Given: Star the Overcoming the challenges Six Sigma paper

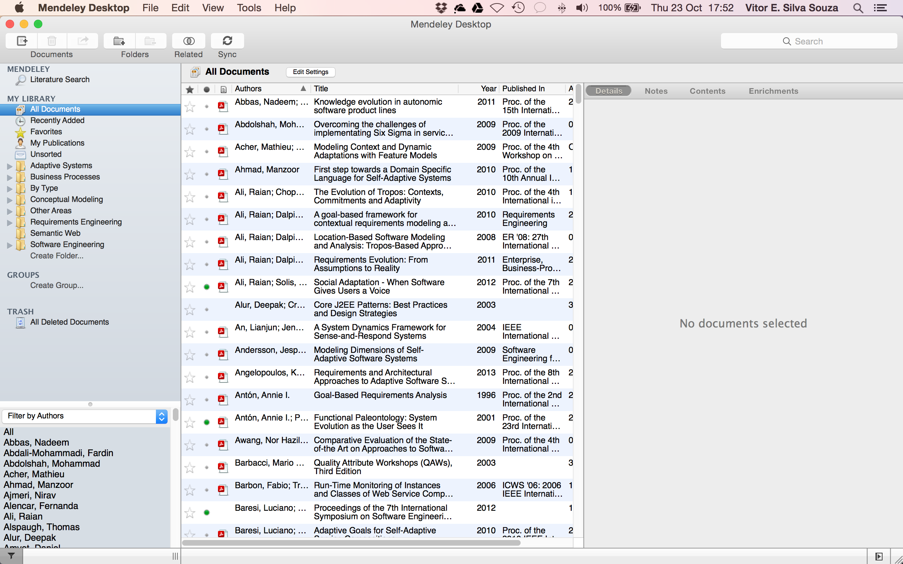Looking at the screenshot, I should (x=190, y=129).
